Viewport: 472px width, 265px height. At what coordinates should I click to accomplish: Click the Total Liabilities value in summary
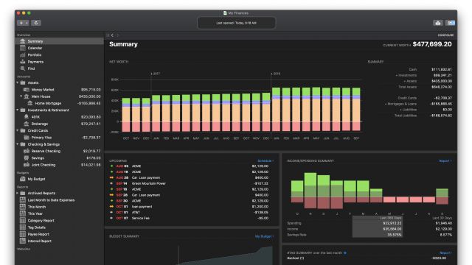click(441, 116)
